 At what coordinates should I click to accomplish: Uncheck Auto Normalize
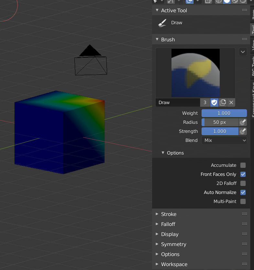(243, 192)
